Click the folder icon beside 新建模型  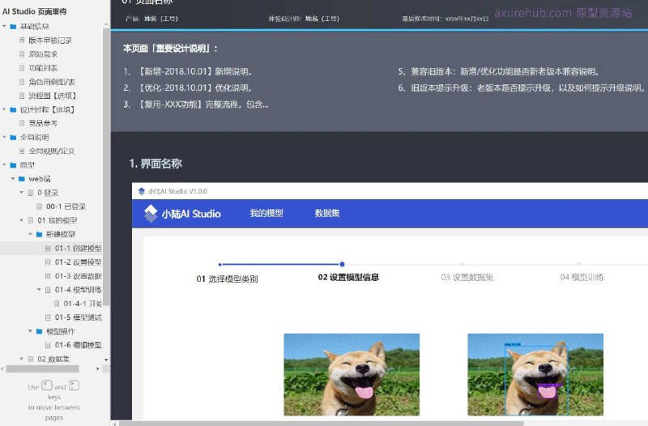click(x=39, y=234)
